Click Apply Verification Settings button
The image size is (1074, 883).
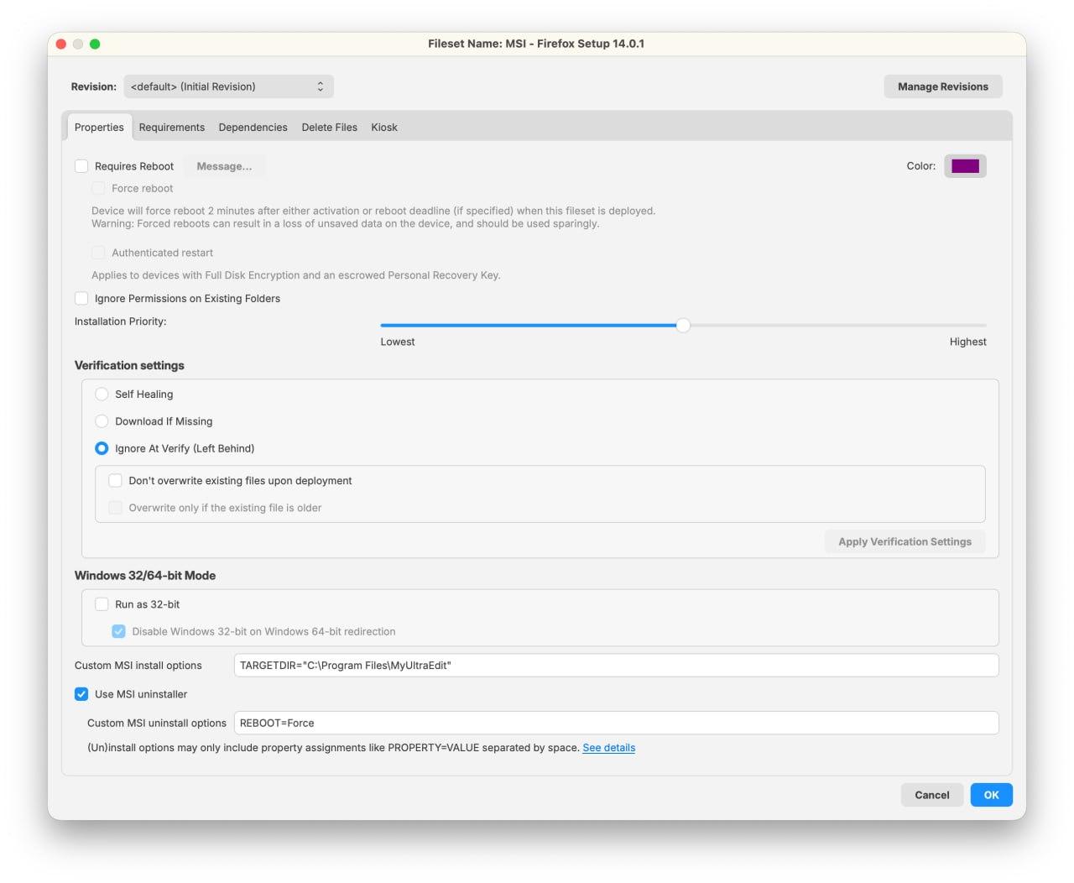905,541
